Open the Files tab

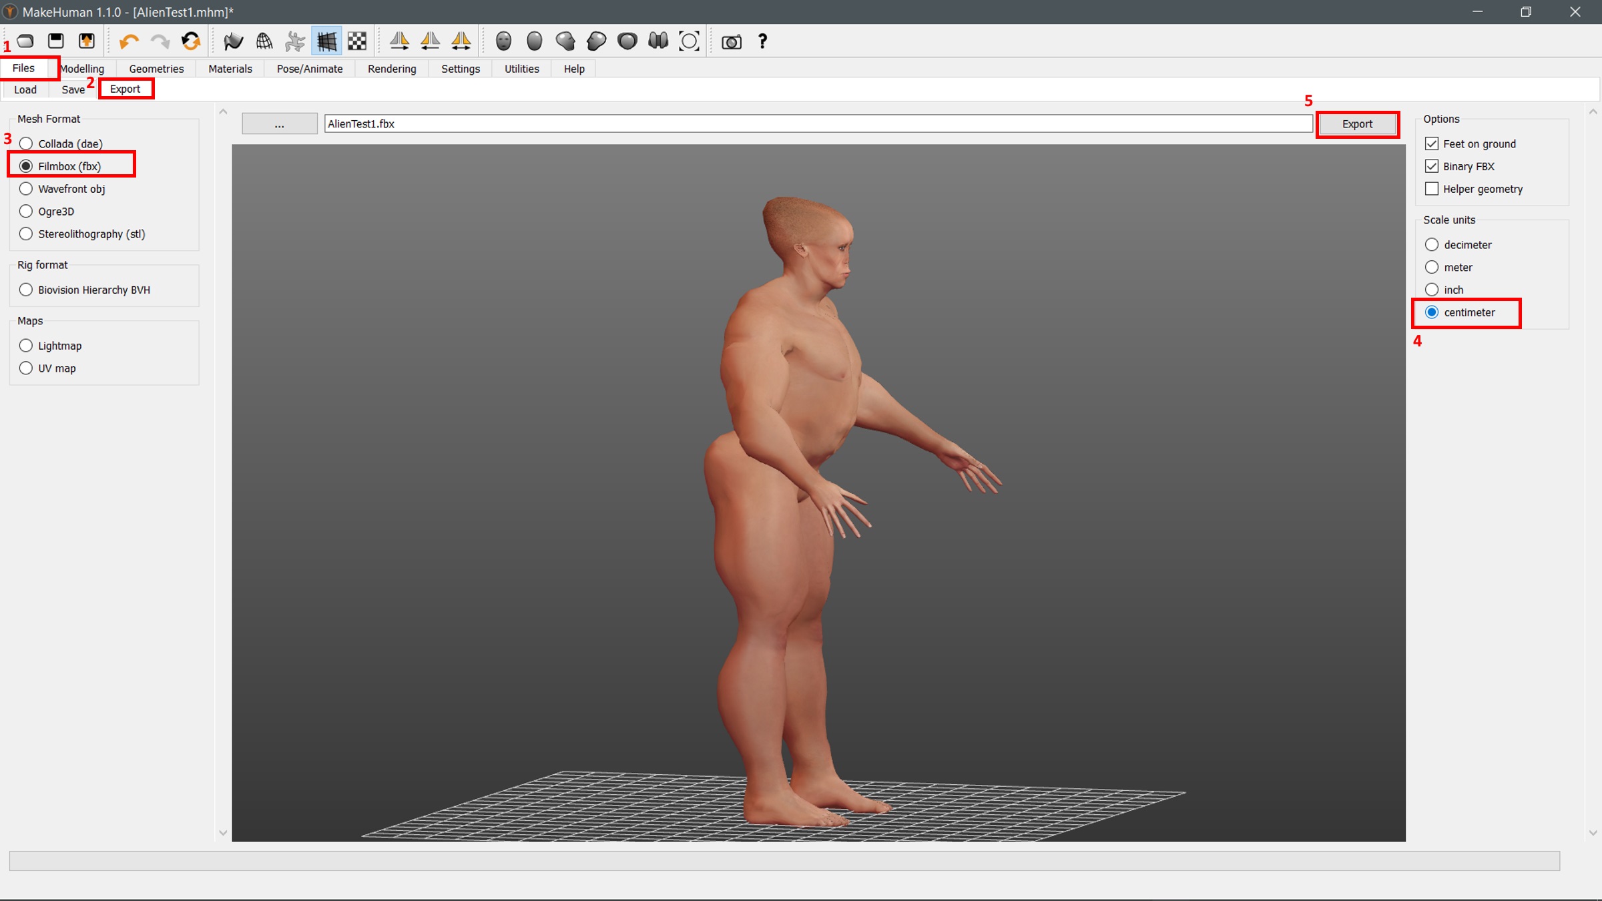click(23, 68)
